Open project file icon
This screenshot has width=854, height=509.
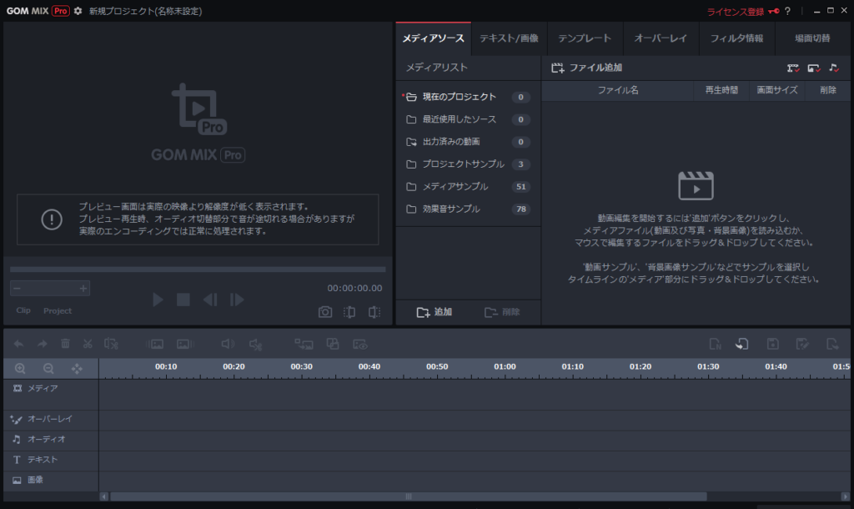pos(741,344)
